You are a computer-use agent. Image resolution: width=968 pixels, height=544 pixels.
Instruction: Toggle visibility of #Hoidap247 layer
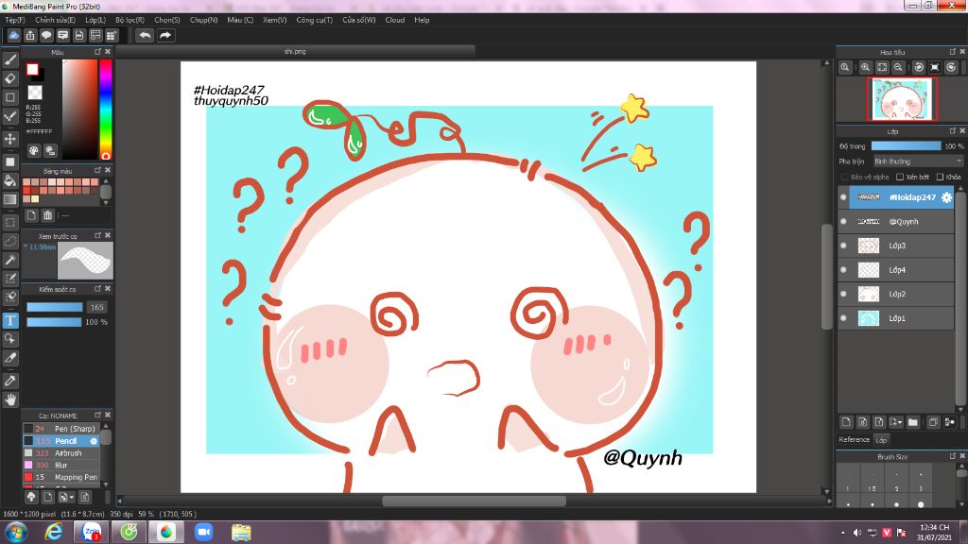[x=843, y=197]
